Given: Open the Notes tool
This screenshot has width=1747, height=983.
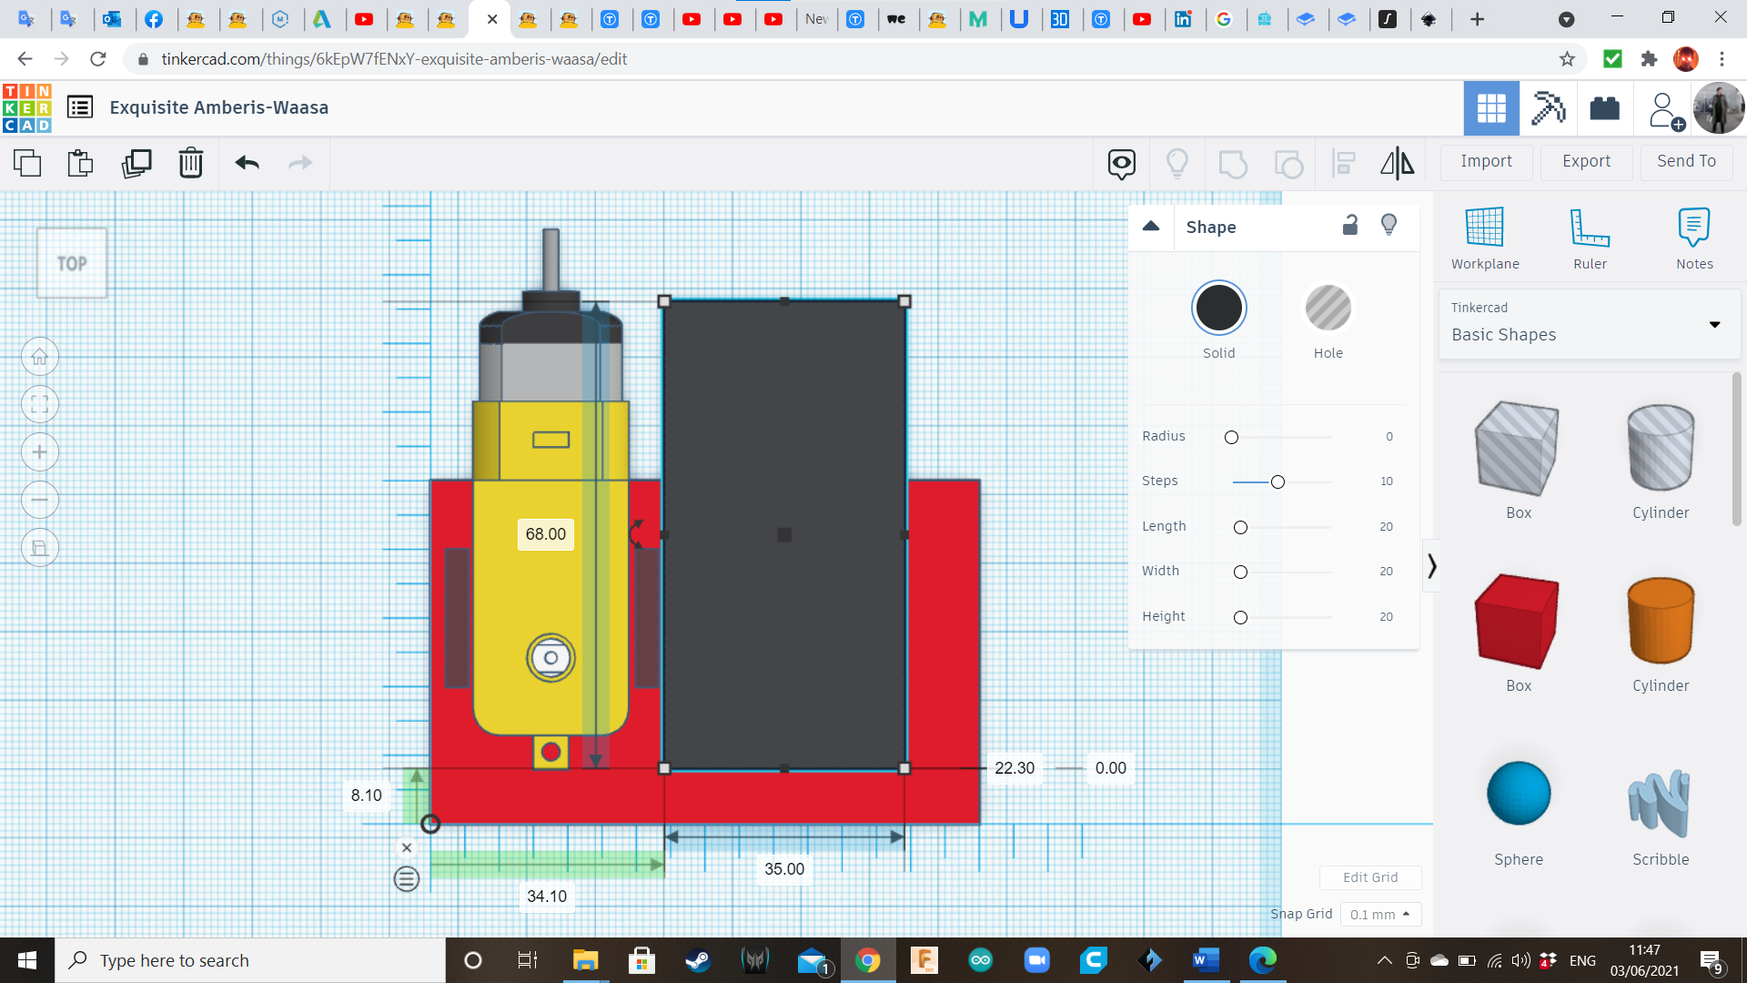Looking at the screenshot, I should click(x=1694, y=237).
